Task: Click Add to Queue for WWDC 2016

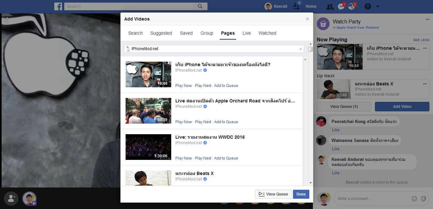Action: [x=226, y=158]
